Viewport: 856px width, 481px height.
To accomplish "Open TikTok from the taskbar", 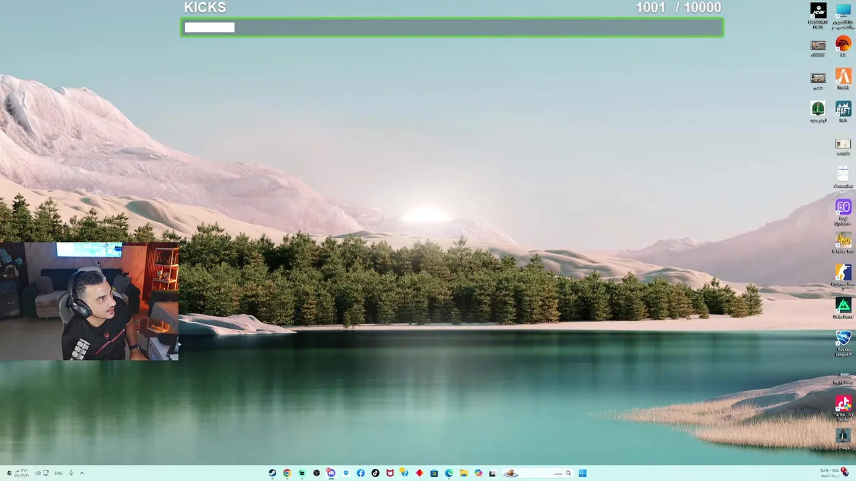I will pyautogui.click(x=375, y=473).
